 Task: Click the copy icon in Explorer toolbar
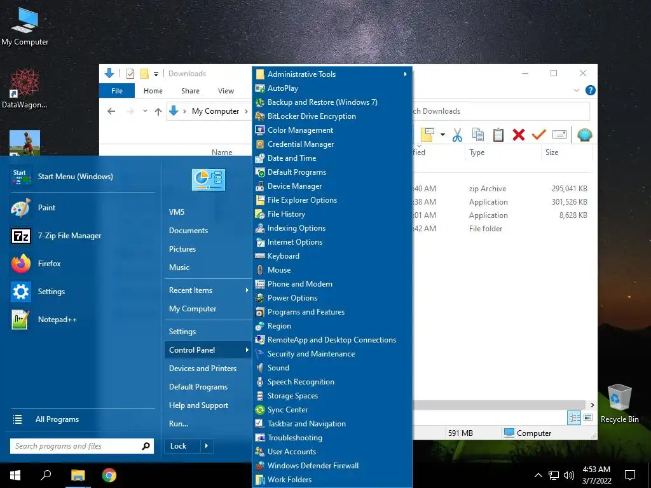pyautogui.click(x=478, y=135)
